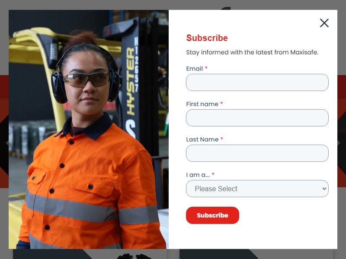The image size is (346, 259).
Task: Click the Email field label
Action: pyautogui.click(x=194, y=69)
